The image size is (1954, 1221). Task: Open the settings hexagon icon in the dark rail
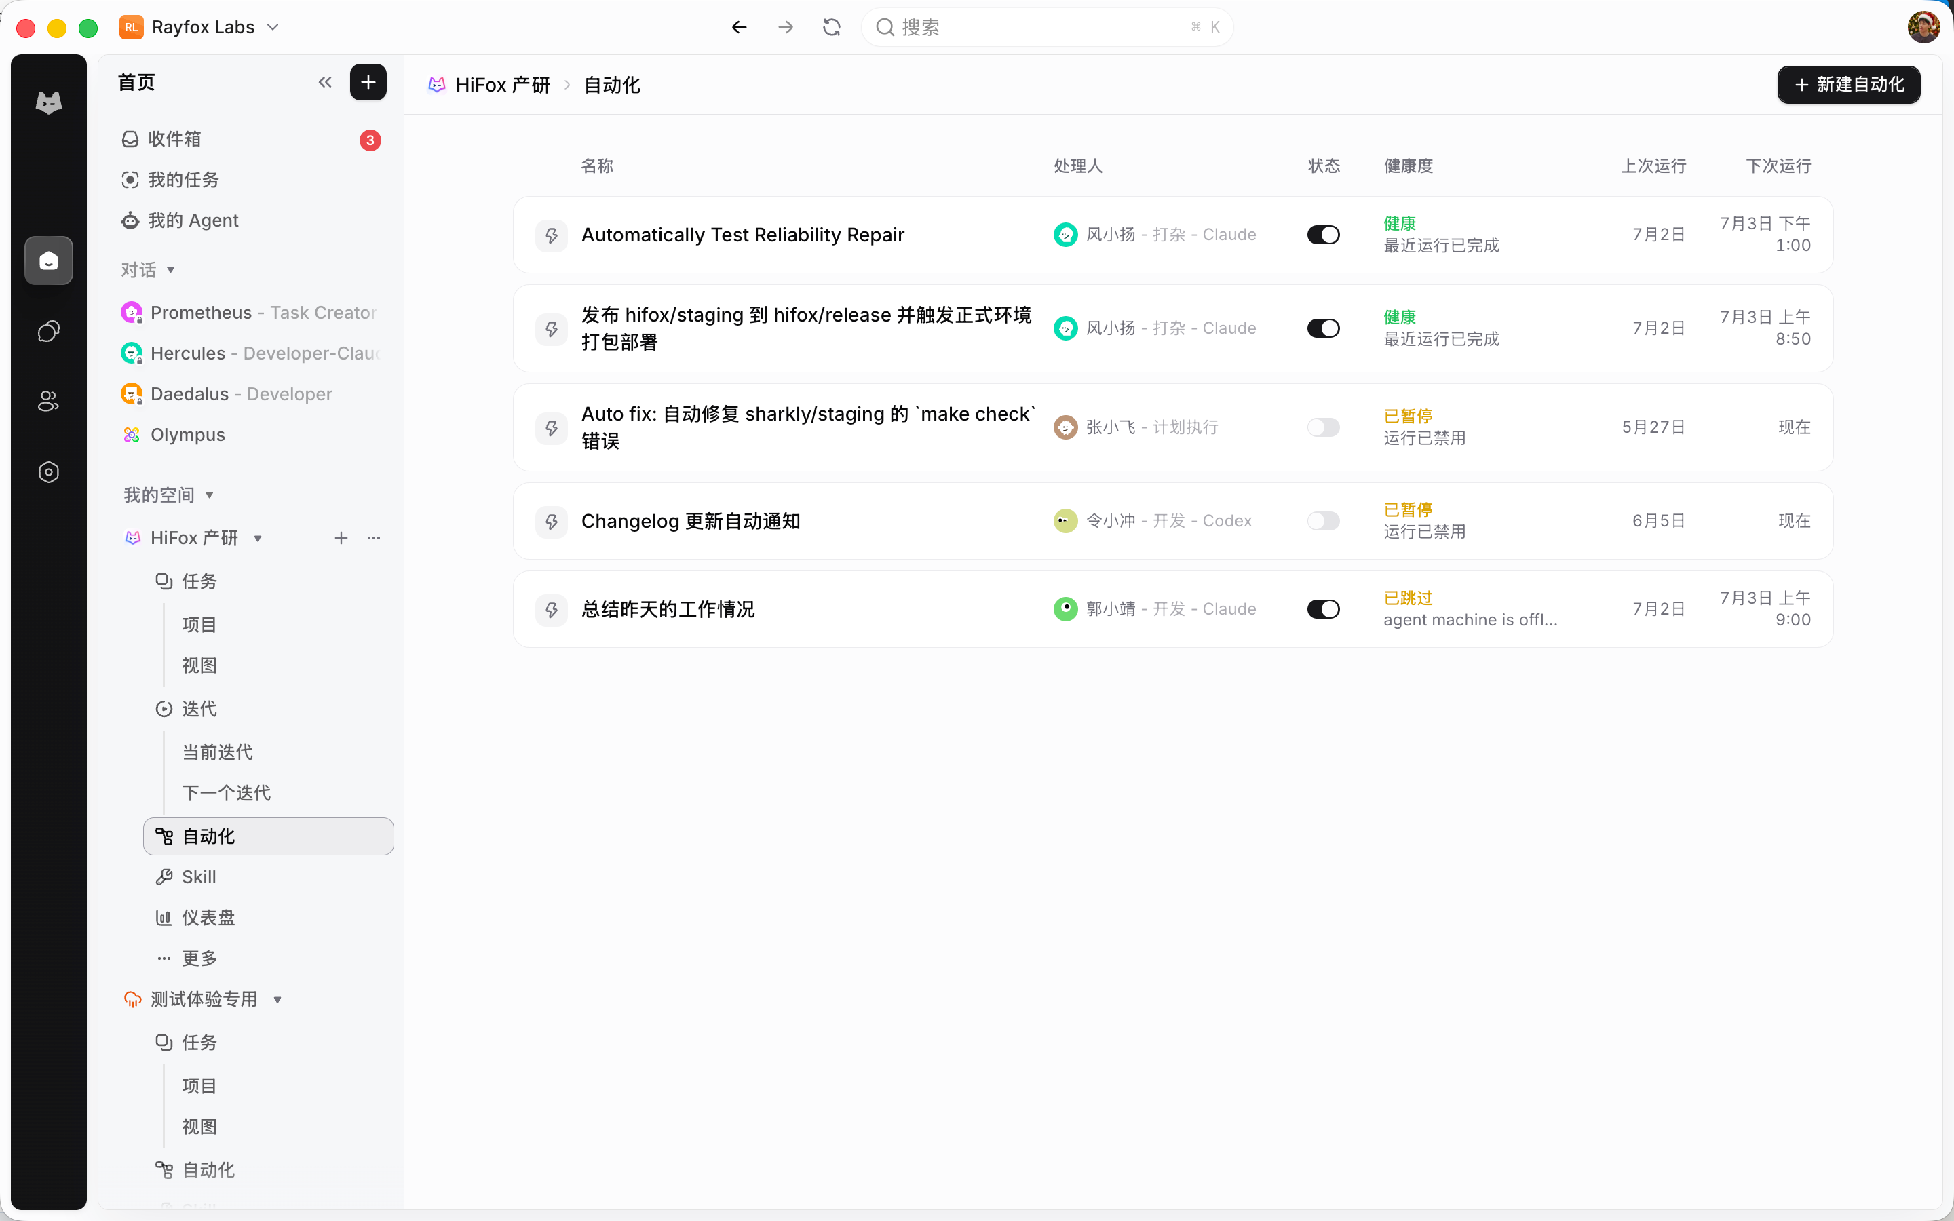click(48, 472)
